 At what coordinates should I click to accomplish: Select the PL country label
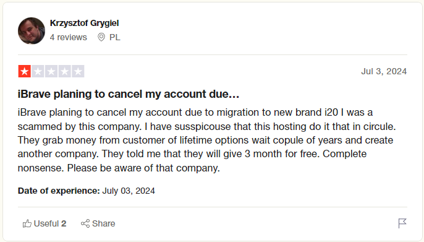[x=115, y=37]
